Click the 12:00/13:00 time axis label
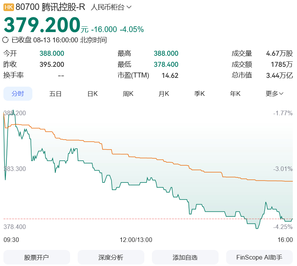This screenshot has height=266, width=297. pyautogui.click(x=136, y=240)
